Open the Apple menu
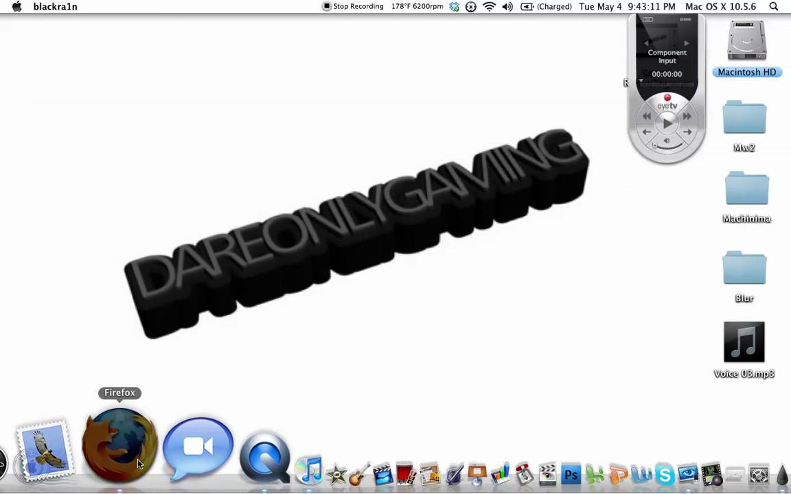The height and width of the screenshot is (494, 791). point(16,7)
